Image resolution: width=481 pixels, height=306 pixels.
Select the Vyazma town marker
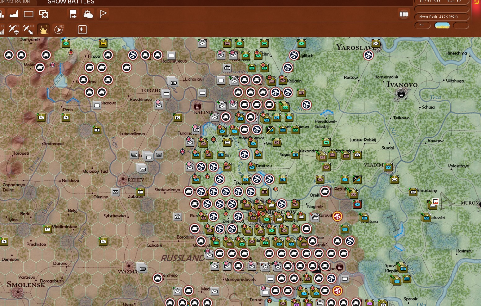[129, 266]
